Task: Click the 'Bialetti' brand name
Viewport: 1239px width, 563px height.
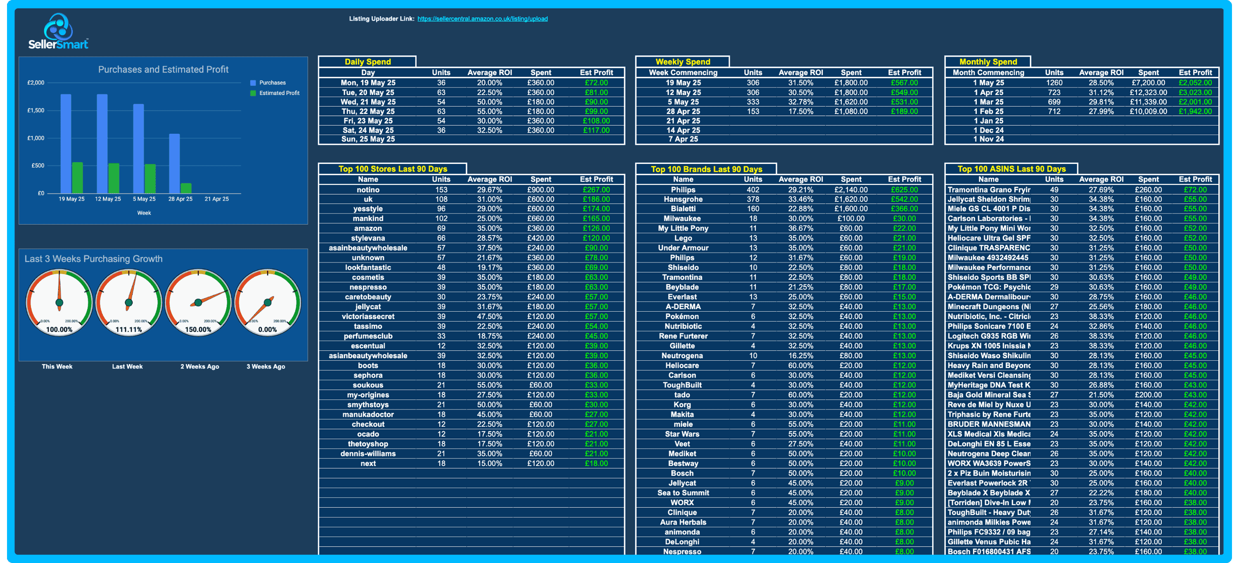Action: tap(683, 209)
